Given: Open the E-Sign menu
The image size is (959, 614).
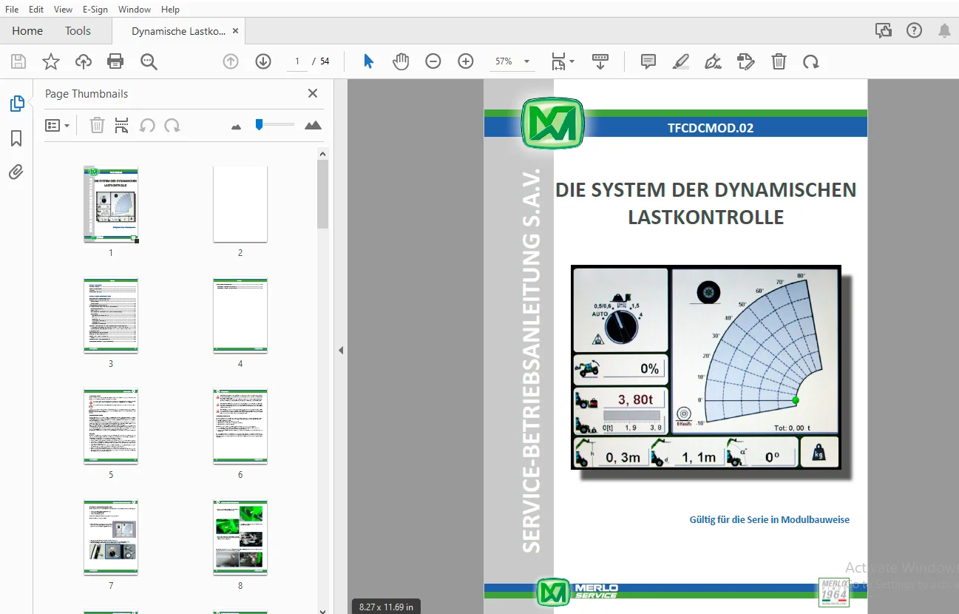Looking at the screenshot, I should tap(95, 10).
